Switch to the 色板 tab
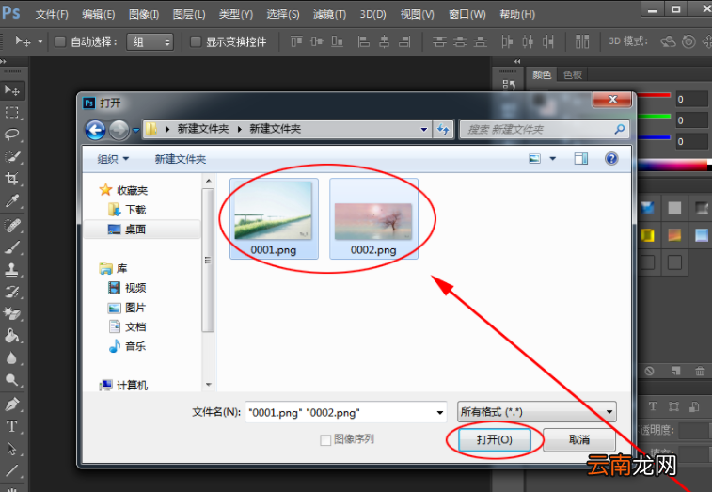 [572, 75]
